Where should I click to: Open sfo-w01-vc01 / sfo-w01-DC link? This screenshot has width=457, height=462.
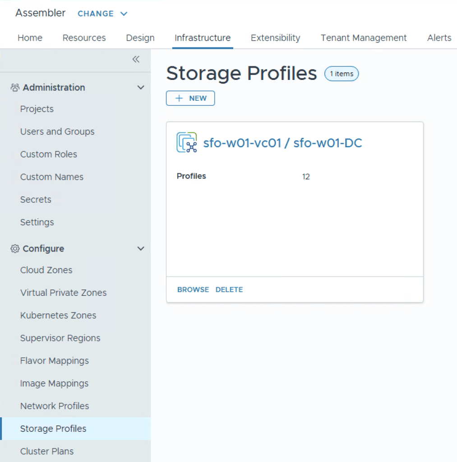tap(282, 143)
